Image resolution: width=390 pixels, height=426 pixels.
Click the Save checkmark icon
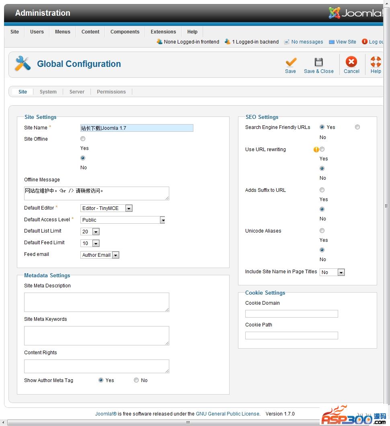(291, 62)
